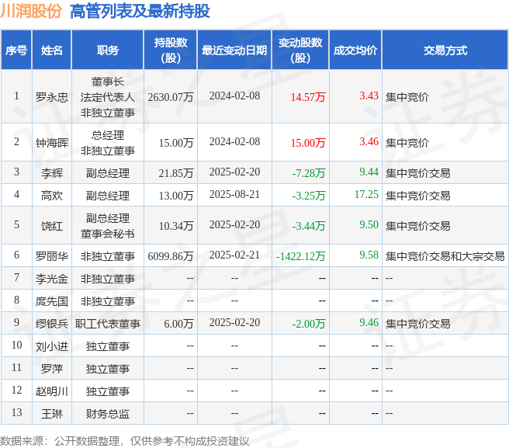This screenshot has height=448, width=509.
Task: Click the 交易方式 column header
Action: click(445, 50)
